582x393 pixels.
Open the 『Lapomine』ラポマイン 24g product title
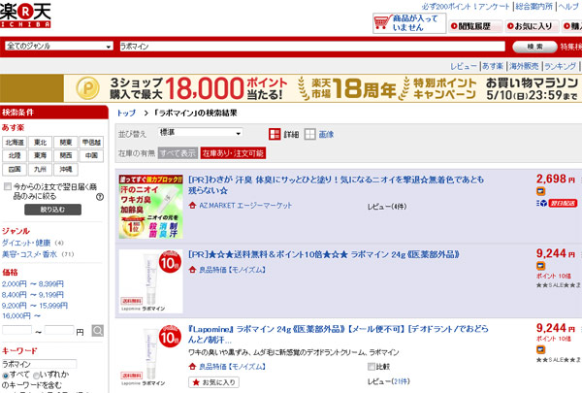click(339, 335)
